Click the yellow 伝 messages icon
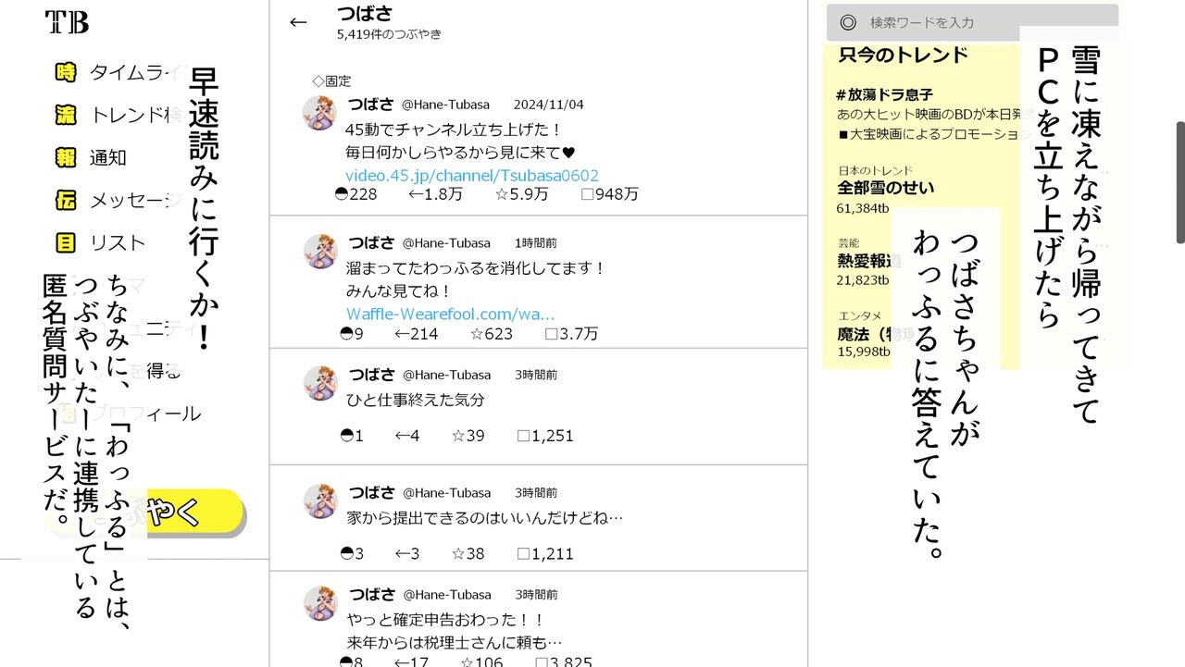This screenshot has height=667, width=1185. coord(66,200)
